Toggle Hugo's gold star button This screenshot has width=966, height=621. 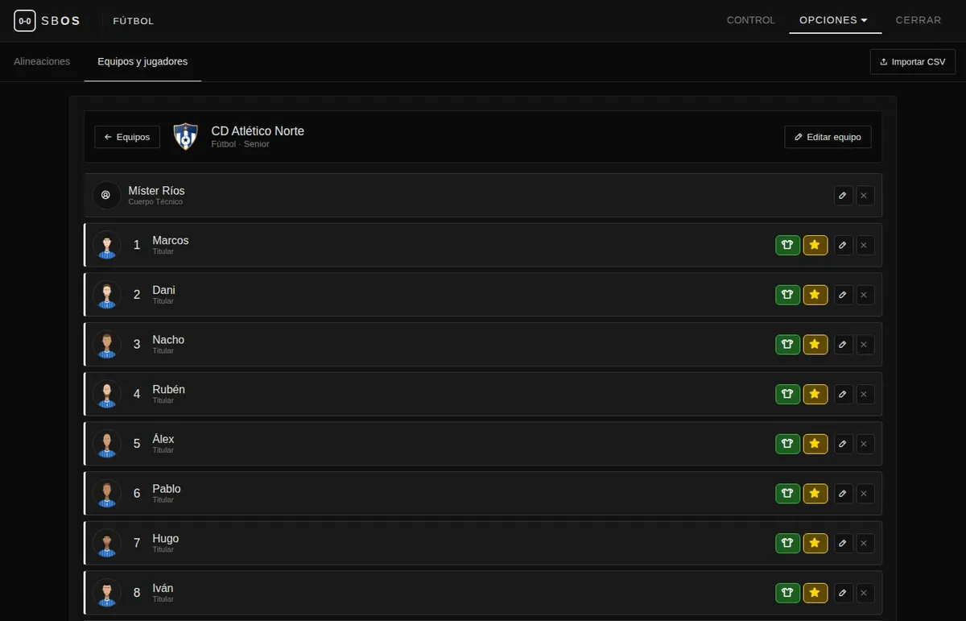[815, 544]
